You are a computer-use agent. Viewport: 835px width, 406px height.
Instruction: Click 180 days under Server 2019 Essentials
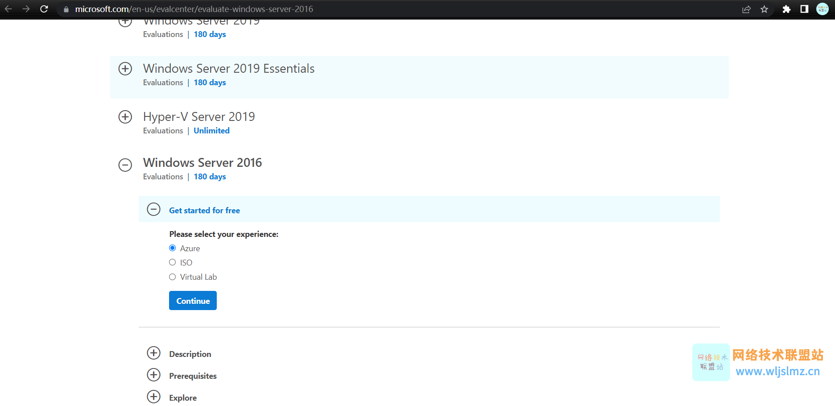pos(210,83)
